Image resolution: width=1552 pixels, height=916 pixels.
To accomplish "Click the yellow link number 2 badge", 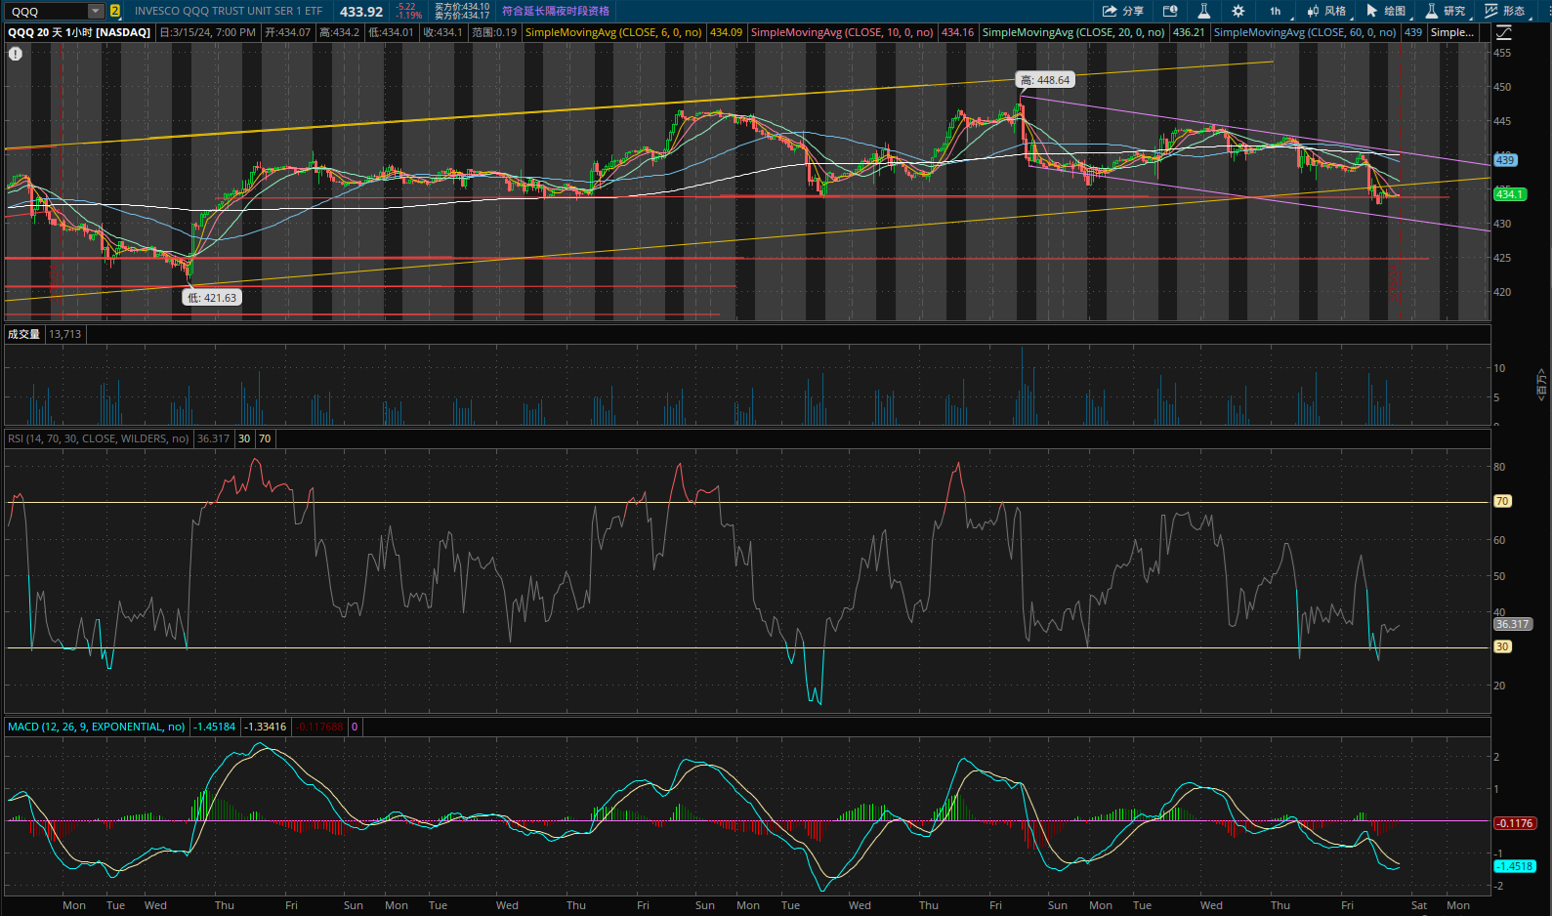I will (x=115, y=11).
